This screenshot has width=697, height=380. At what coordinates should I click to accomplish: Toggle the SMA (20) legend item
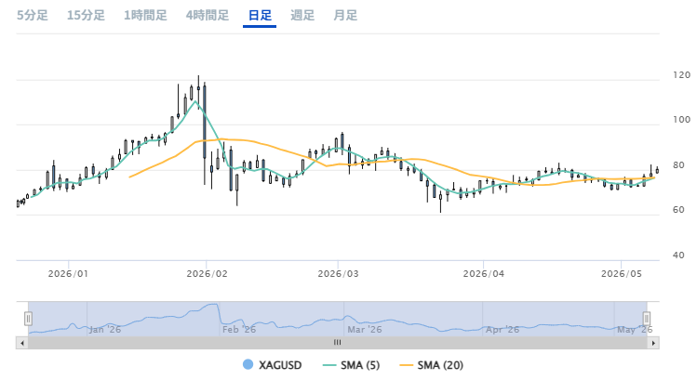[431, 365]
